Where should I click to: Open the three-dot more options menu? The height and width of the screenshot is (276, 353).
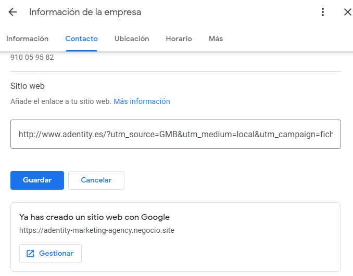tap(323, 12)
